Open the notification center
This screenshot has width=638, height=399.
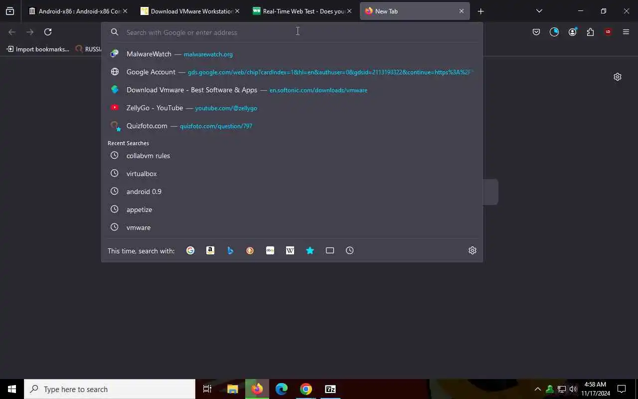click(622, 389)
